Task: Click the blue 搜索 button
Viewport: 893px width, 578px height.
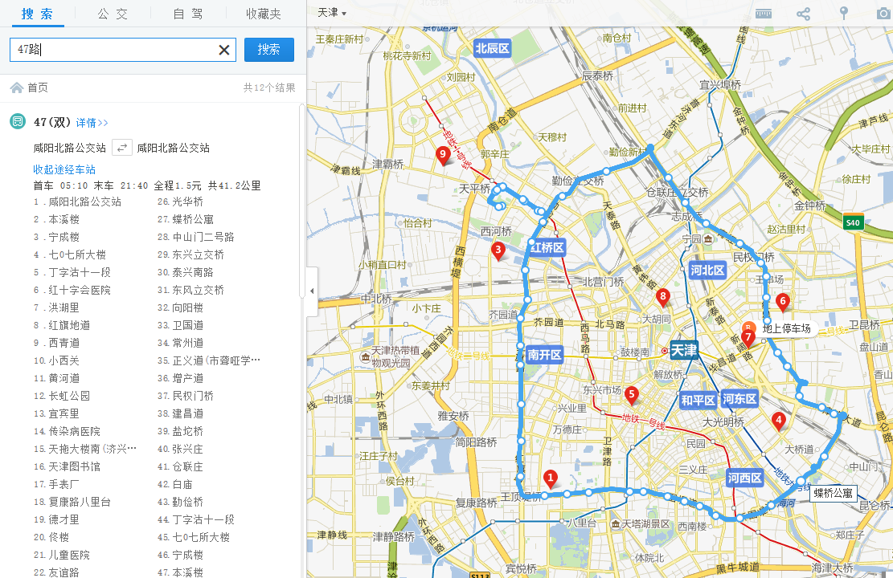Action: point(268,50)
